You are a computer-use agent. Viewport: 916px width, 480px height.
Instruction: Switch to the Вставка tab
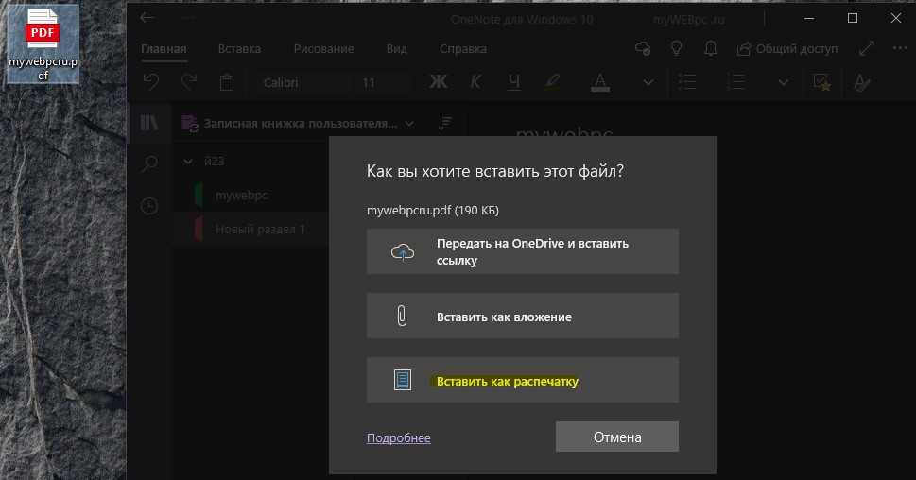pos(239,48)
